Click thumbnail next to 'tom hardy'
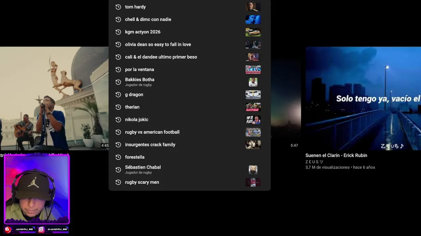Viewport: 421px width, 236px height. pos(253,7)
